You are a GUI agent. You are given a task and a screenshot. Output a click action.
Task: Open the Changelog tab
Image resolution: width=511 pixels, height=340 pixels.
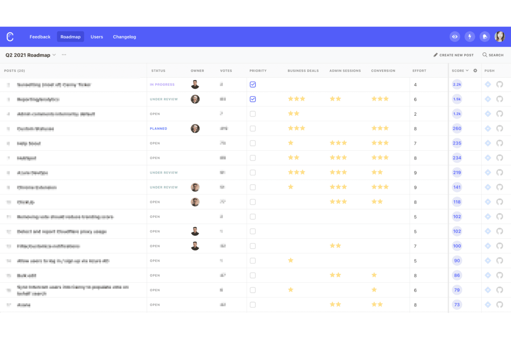pyautogui.click(x=124, y=37)
